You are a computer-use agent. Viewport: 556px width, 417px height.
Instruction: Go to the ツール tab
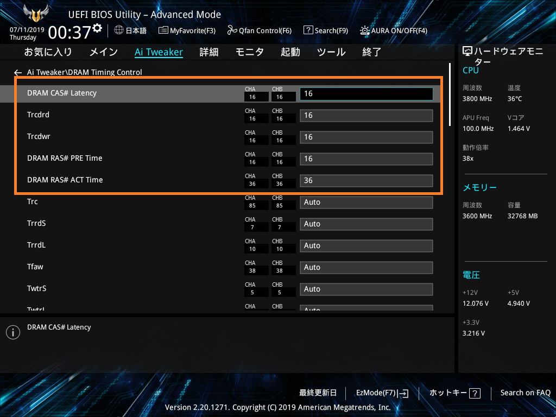click(331, 52)
